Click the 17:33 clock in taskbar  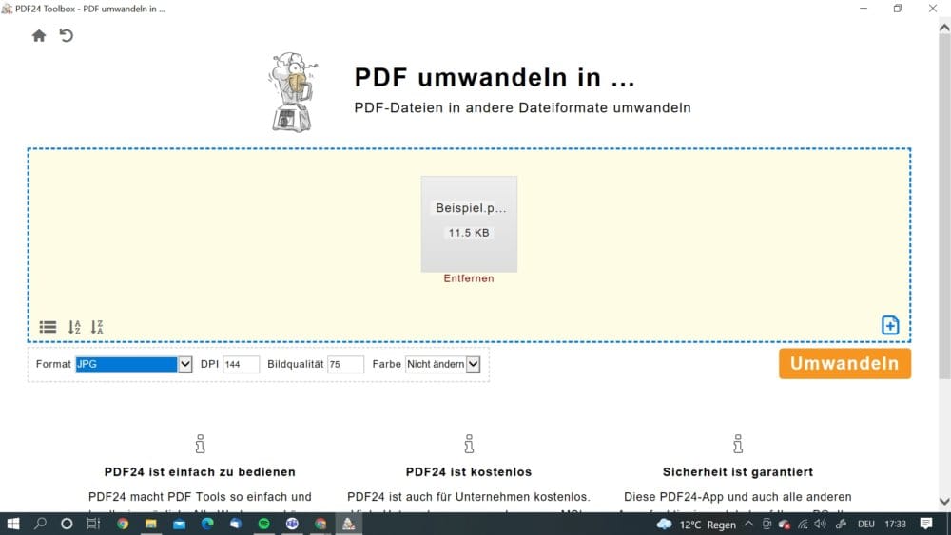pyautogui.click(x=895, y=525)
